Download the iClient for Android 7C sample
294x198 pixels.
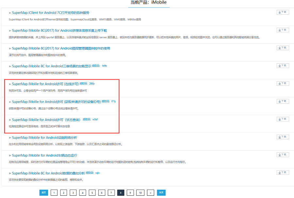click(x=283, y=12)
